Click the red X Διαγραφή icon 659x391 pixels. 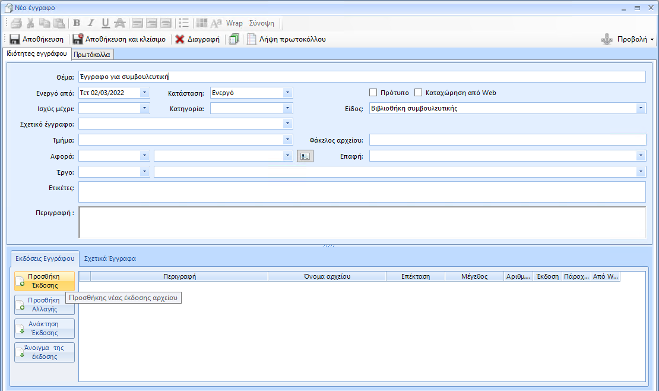[x=179, y=40]
